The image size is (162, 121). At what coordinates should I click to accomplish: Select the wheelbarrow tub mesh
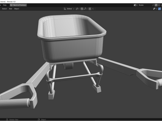(x=72, y=48)
